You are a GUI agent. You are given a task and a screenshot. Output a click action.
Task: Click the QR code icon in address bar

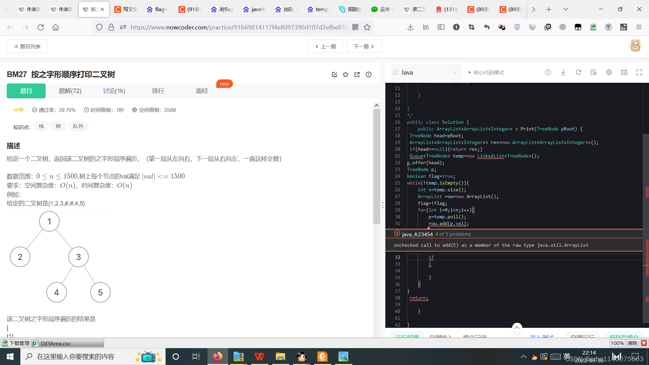pyautogui.click(x=355, y=27)
